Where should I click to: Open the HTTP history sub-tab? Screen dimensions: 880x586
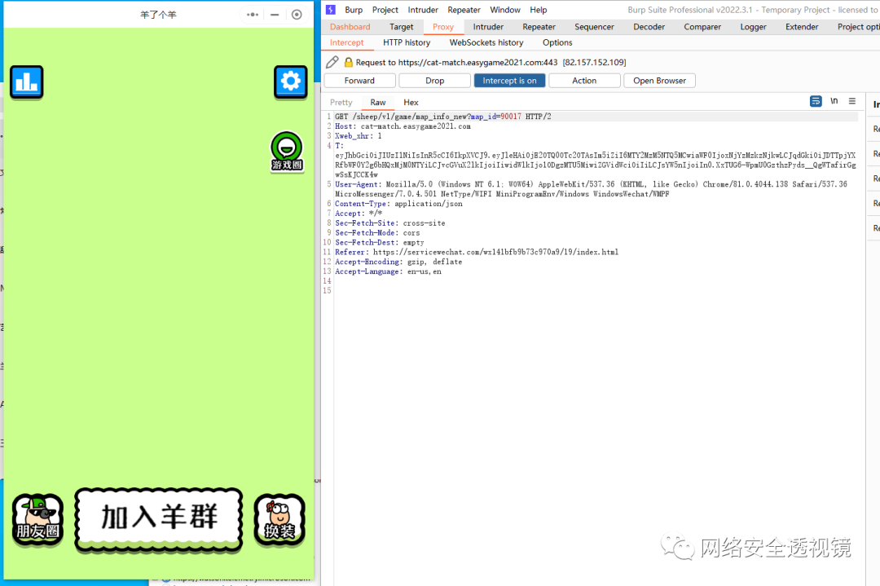[407, 42]
